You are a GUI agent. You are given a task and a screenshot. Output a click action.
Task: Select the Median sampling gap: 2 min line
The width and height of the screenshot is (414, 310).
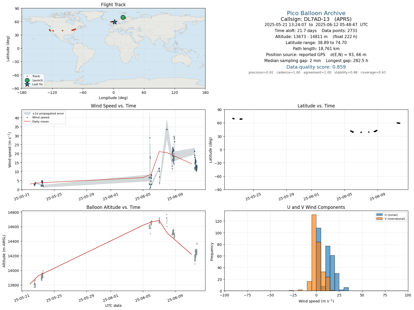(316, 61)
